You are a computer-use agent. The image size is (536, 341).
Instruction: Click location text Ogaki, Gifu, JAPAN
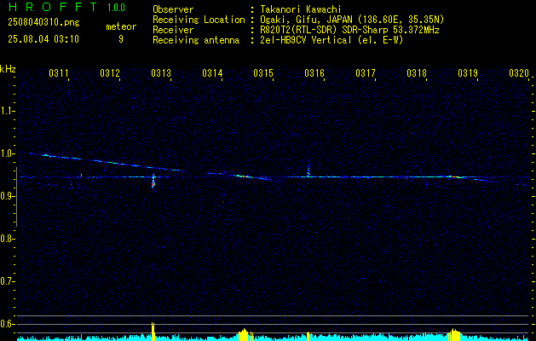306,20
